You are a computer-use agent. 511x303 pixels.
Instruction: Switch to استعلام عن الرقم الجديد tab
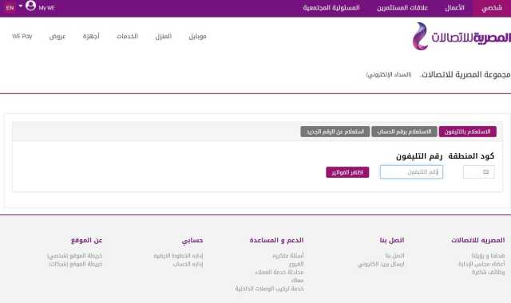(335, 132)
